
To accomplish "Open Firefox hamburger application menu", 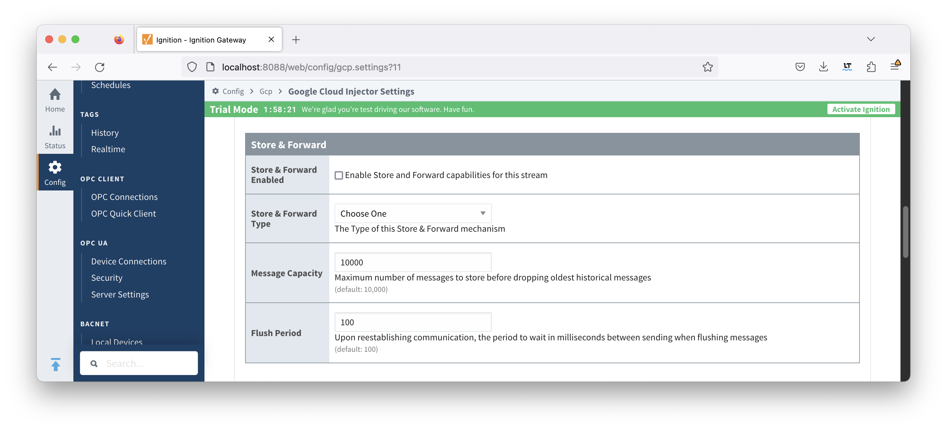I will [894, 66].
